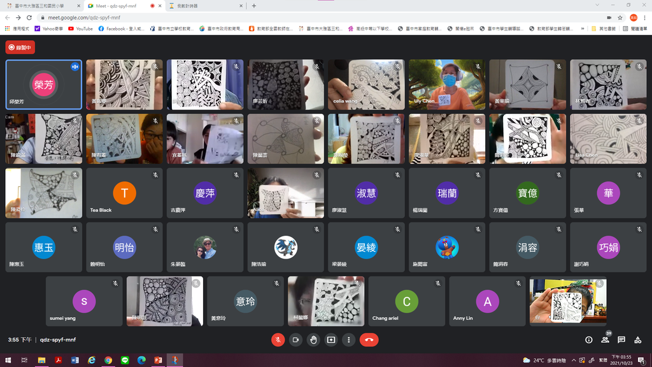Switch to the hourglass timer tab

pyautogui.click(x=206, y=6)
